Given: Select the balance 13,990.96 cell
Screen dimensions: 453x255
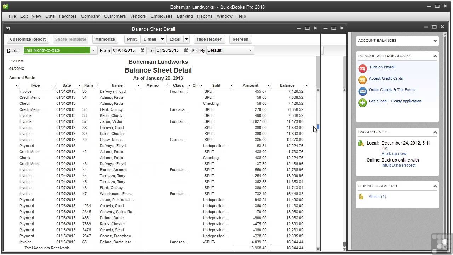Looking at the screenshot, I should [x=295, y=176].
